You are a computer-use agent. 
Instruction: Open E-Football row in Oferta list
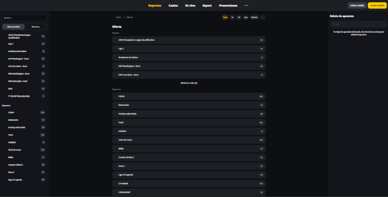coord(189,184)
